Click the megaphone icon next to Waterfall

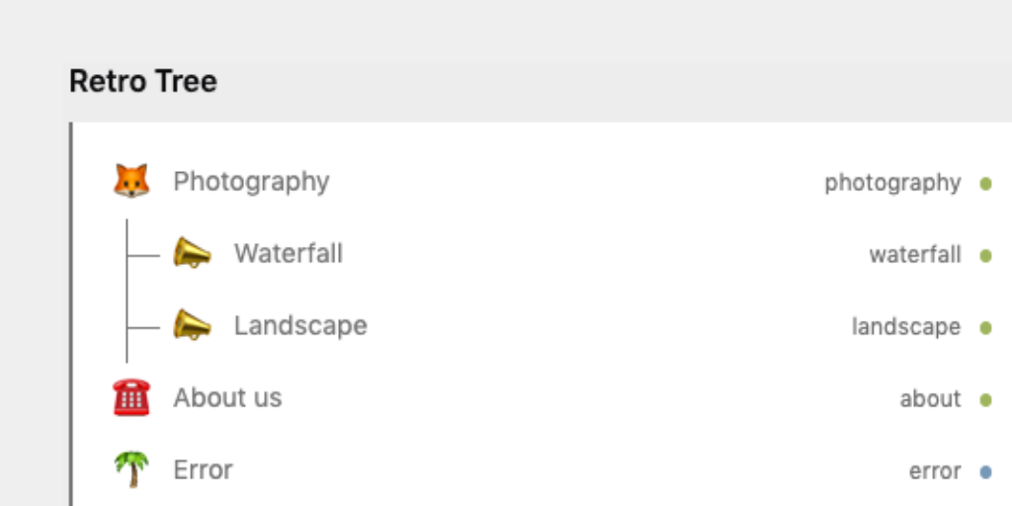(192, 254)
